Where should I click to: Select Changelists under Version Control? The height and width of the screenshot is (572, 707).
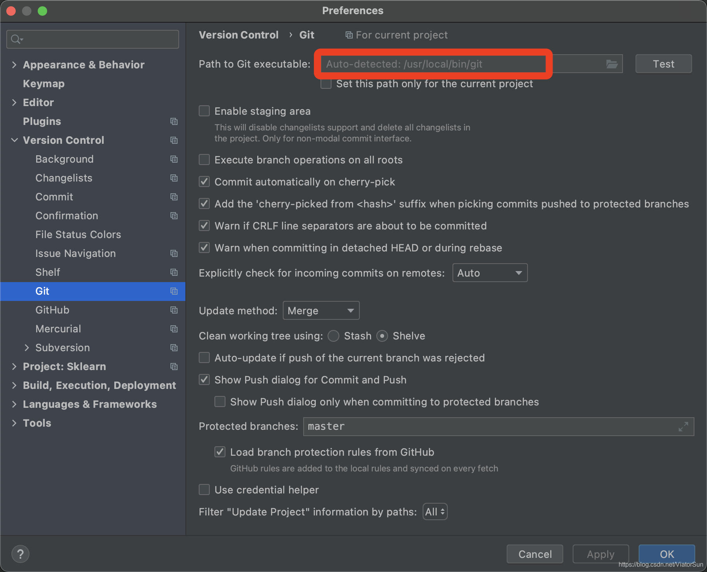click(x=64, y=178)
